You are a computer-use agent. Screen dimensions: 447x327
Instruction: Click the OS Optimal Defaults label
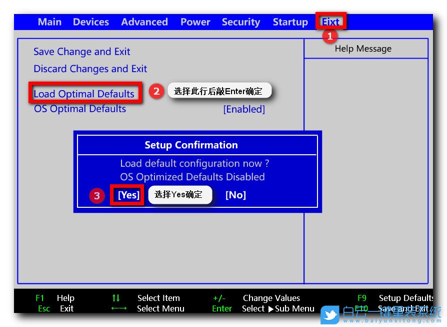coord(79,109)
